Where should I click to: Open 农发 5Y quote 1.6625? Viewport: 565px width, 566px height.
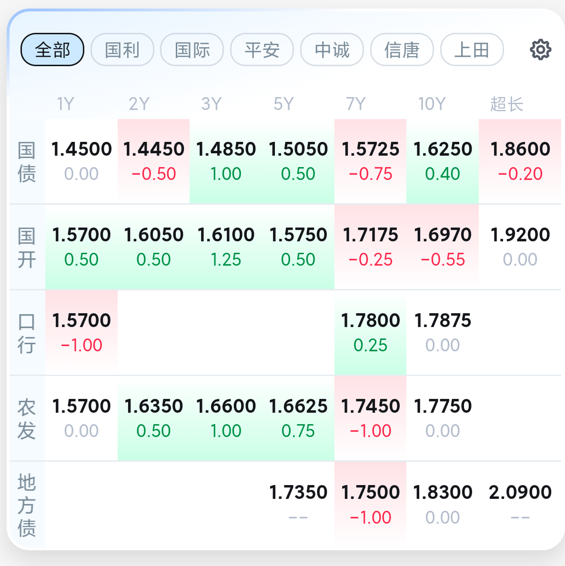point(298,418)
